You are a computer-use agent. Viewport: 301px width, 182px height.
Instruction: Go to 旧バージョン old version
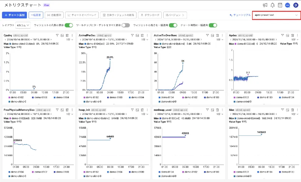click(x=175, y=15)
